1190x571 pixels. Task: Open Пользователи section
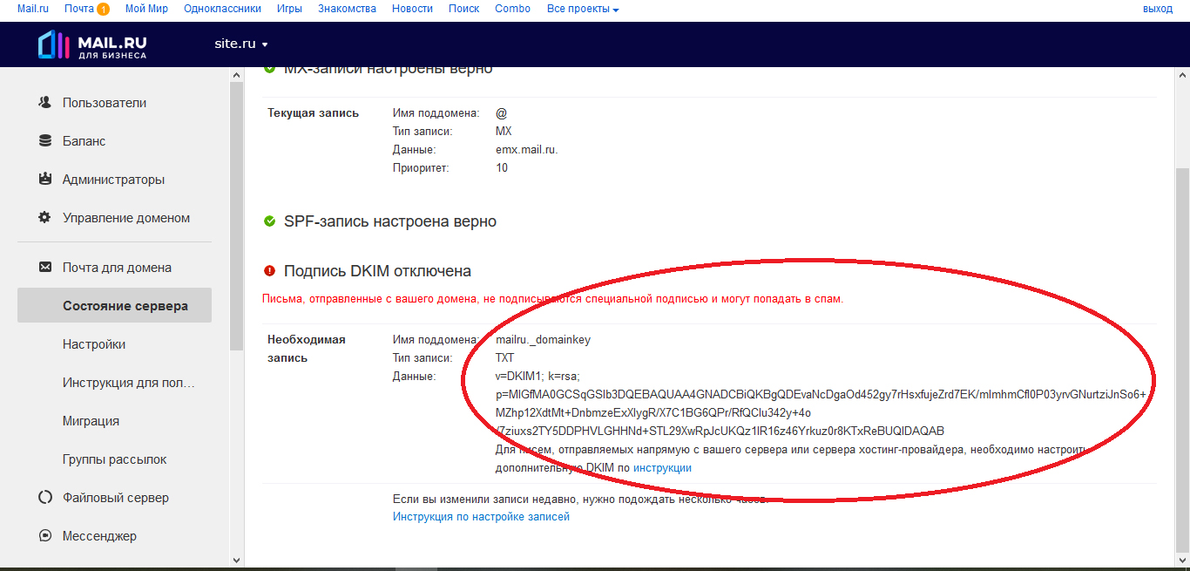pos(105,103)
